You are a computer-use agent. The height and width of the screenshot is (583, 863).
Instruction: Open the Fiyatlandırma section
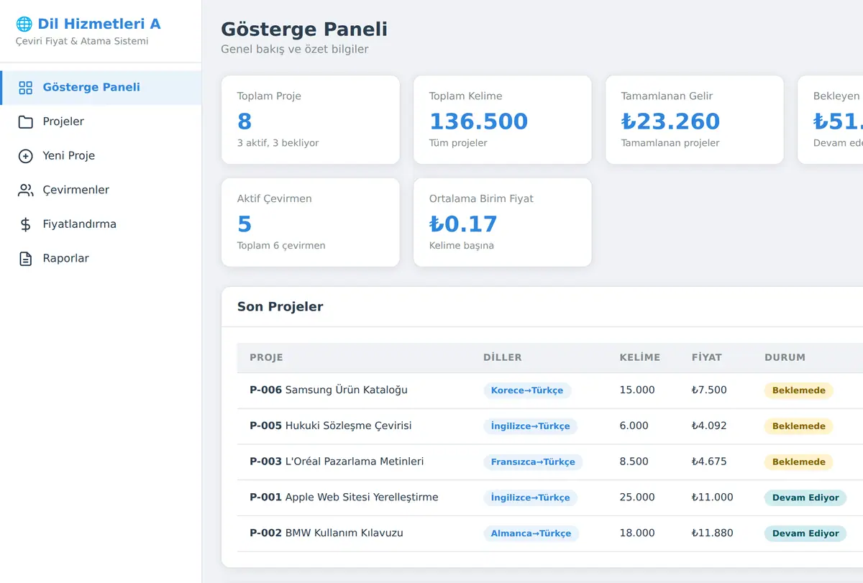tap(101, 224)
